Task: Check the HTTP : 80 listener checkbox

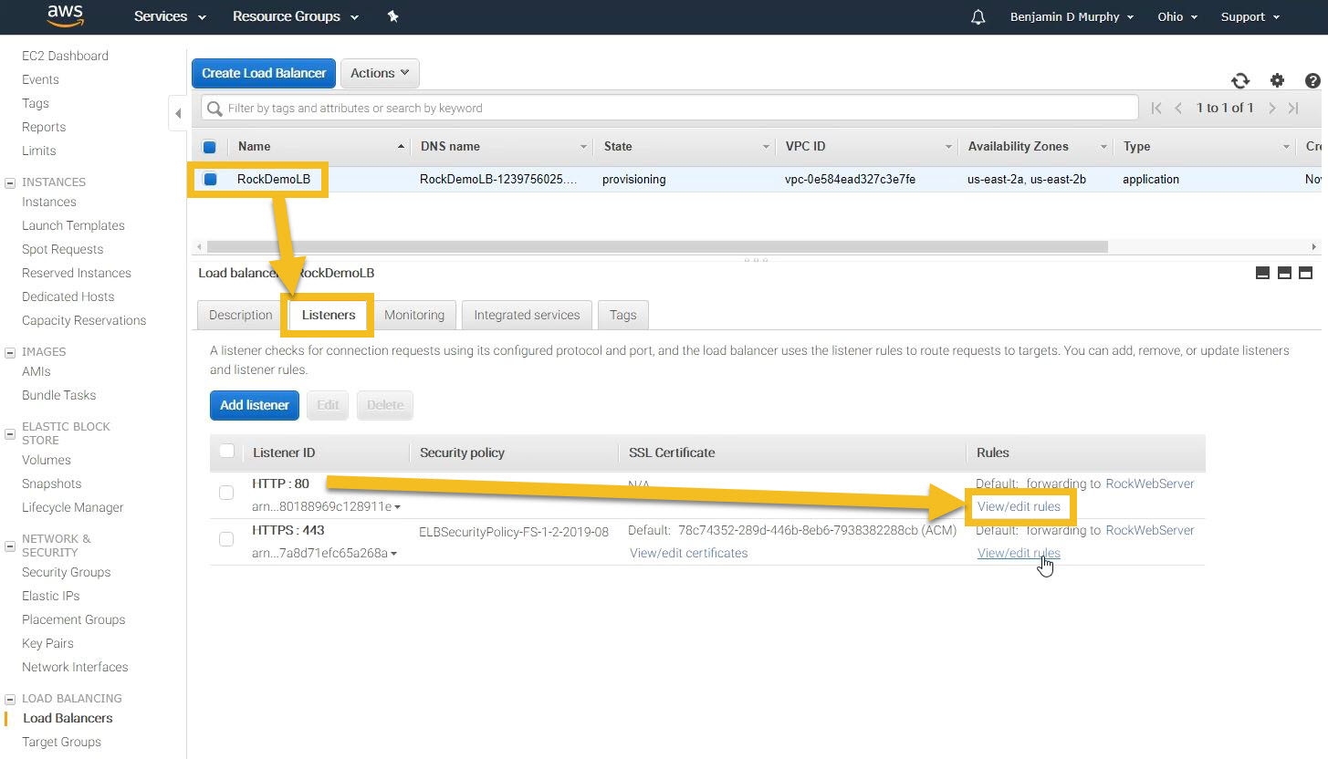Action: (x=226, y=493)
